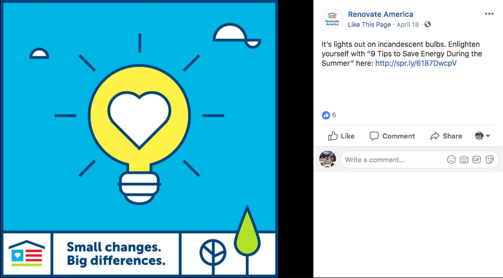Post a GIF using the GIF icon
This screenshot has height=278, width=503.
tap(477, 160)
